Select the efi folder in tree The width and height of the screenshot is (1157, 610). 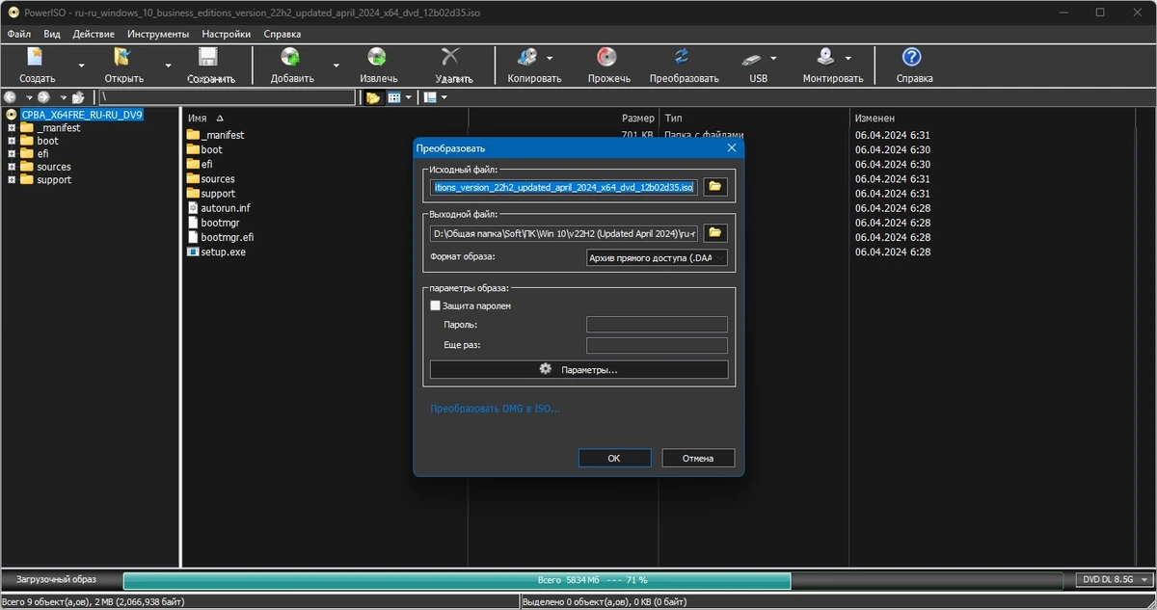pos(42,153)
